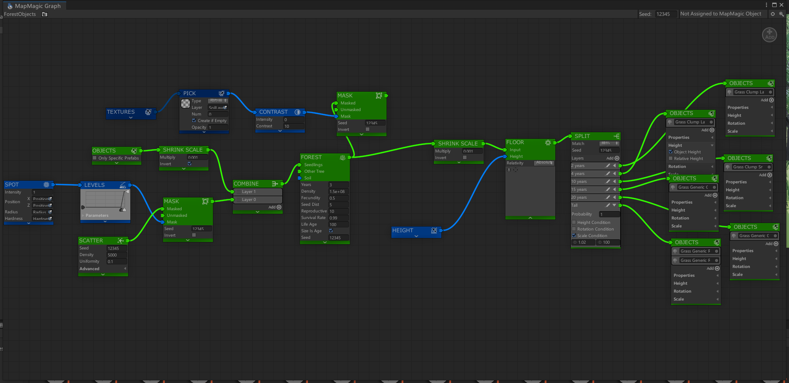The width and height of the screenshot is (789, 383).
Task: Click the SCATTER node's scatter icon
Action: click(x=121, y=241)
